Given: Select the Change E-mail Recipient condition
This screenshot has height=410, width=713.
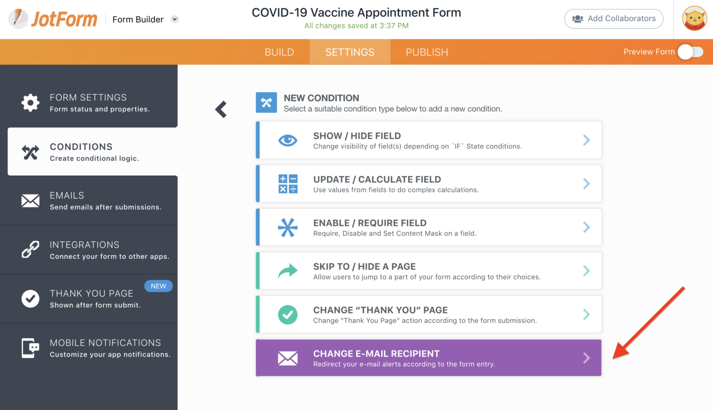Looking at the screenshot, I should [x=428, y=358].
